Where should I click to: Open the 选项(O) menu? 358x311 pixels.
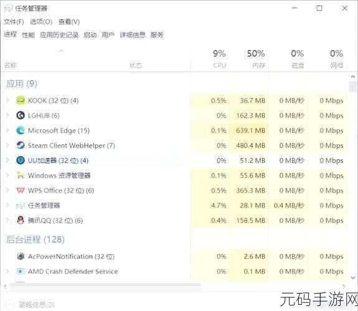pyautogui.click(x=41, y=22)
